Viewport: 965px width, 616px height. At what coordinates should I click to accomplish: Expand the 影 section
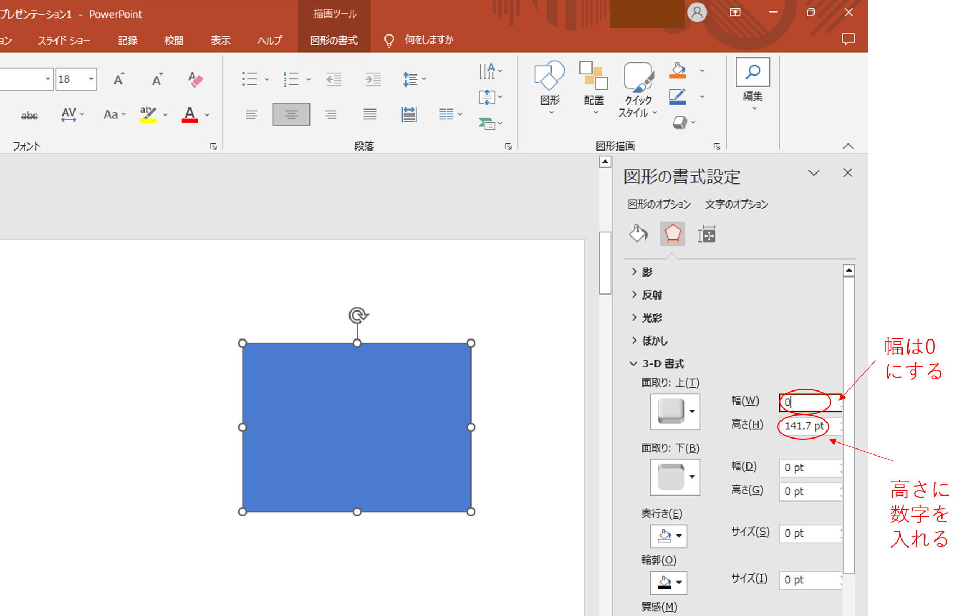642,272
